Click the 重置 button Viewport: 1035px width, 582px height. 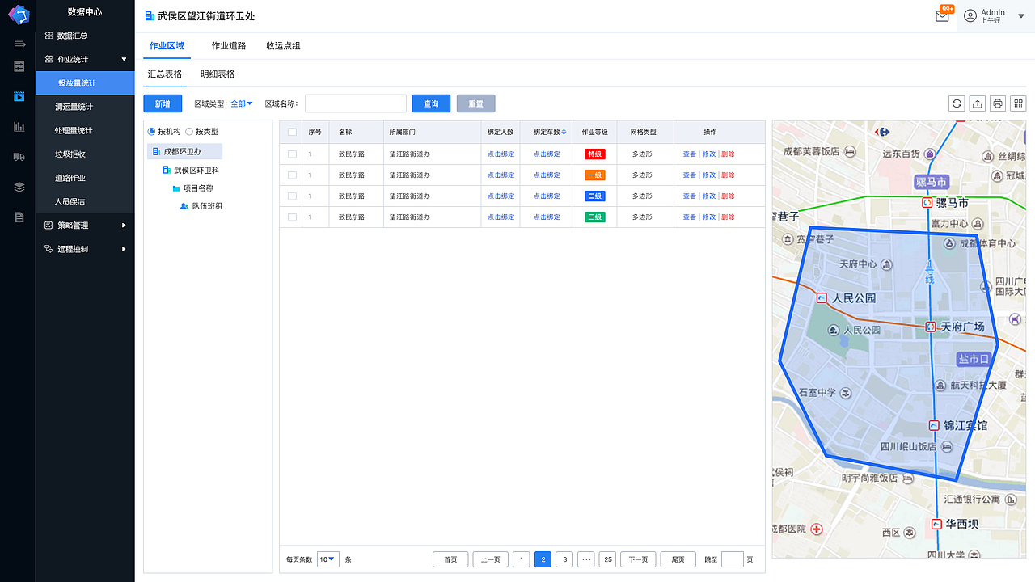[x=476, y=103]
